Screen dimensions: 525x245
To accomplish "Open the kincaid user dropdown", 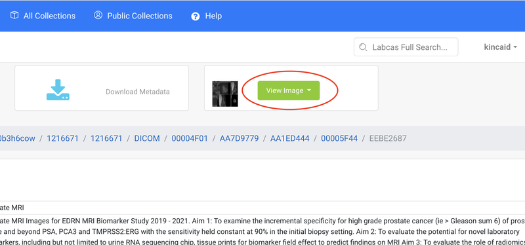I will click(501, 47).
